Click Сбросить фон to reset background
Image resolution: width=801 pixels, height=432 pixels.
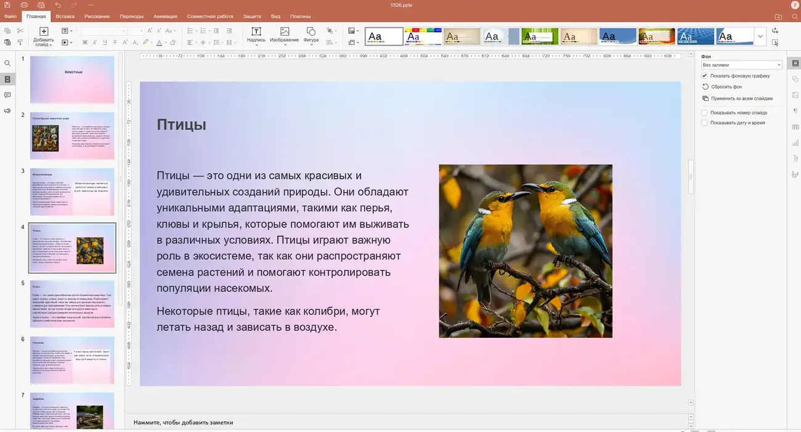tap(725, 87)
